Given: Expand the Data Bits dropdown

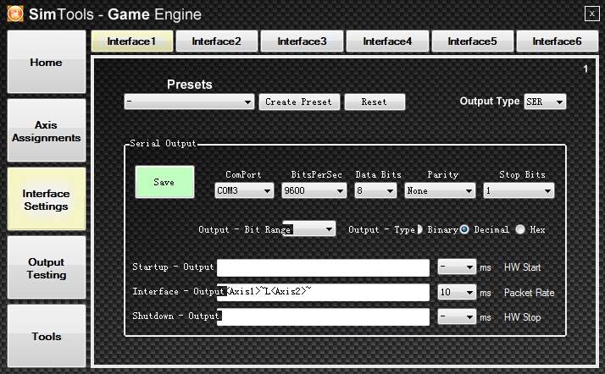Looking at the screenshot, I should 375,190.
